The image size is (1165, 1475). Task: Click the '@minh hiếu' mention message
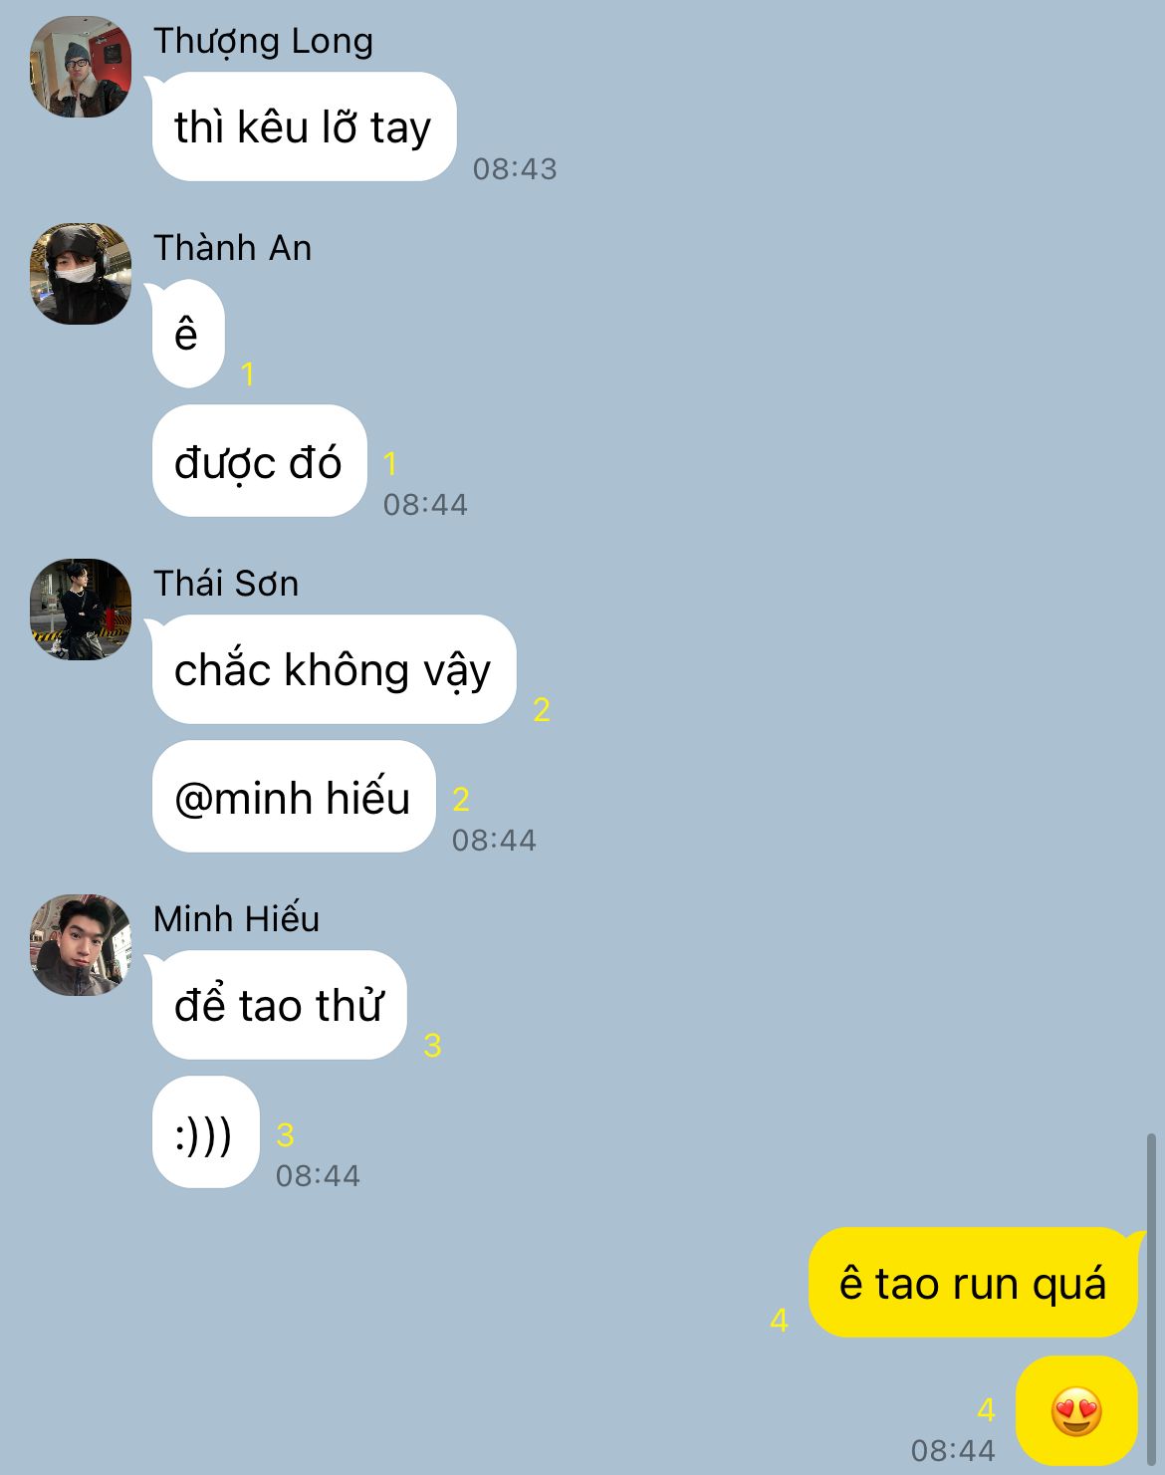click(294, 797)
